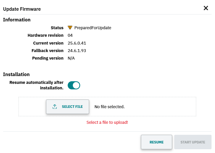Click the upload arrow icon
This screenshot has height=153, width=215.
[55, 106]
